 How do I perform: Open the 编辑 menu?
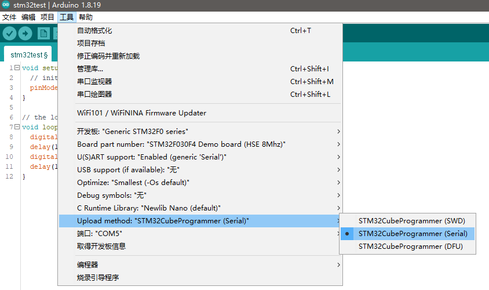coord(28,17)
